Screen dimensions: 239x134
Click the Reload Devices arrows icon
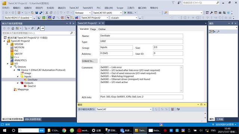(x=54, y=18)
